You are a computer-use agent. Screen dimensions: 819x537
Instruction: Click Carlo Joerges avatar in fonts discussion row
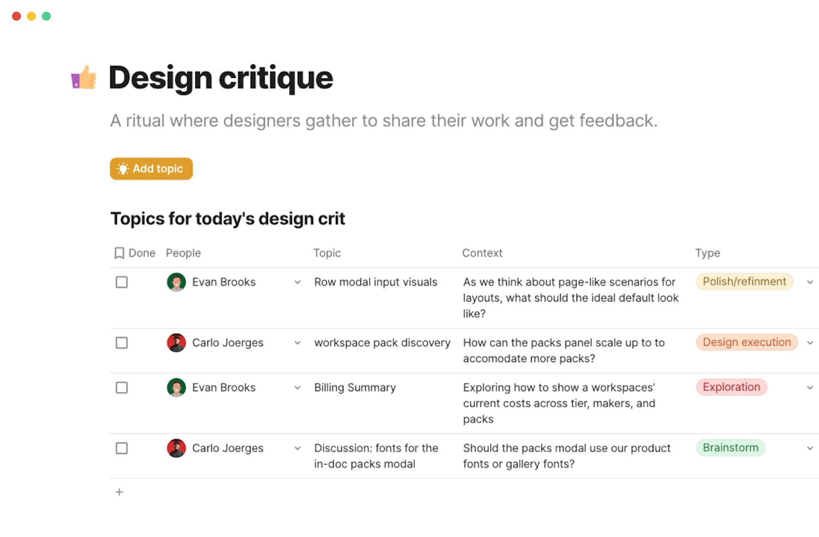[176, 448]
